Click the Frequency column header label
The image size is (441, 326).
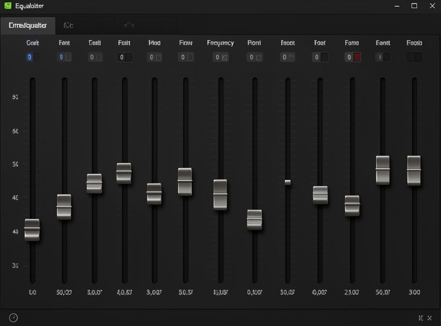220,43
